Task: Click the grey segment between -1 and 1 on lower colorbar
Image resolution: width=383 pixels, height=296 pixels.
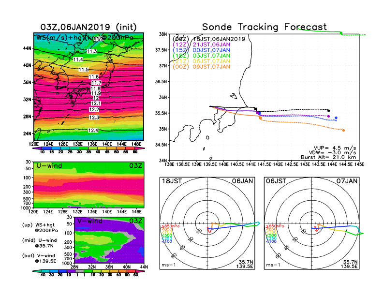Action: point(80,271)
